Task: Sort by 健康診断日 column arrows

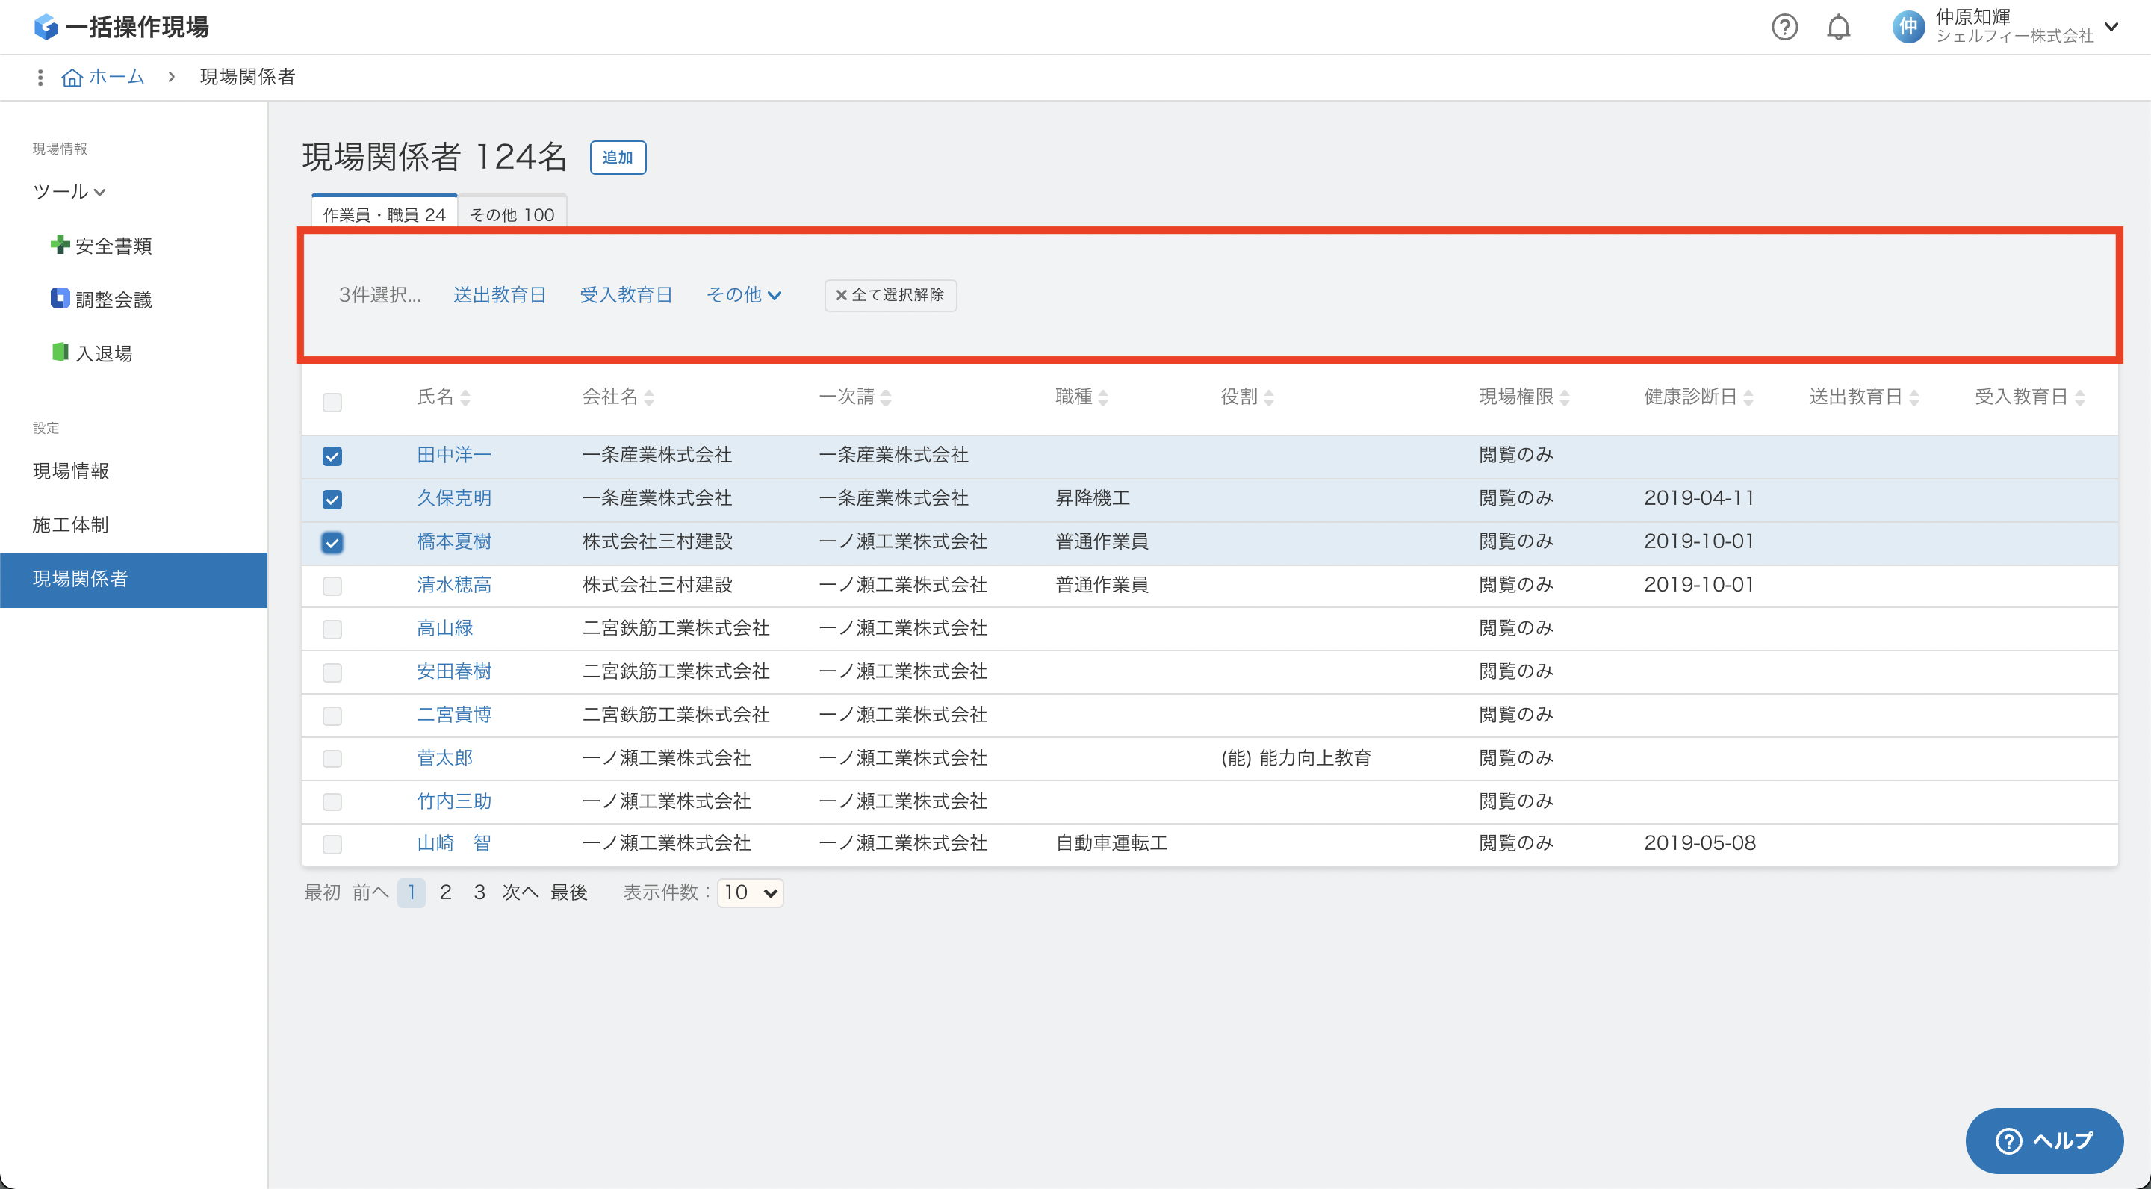Action: (1748, 397)
